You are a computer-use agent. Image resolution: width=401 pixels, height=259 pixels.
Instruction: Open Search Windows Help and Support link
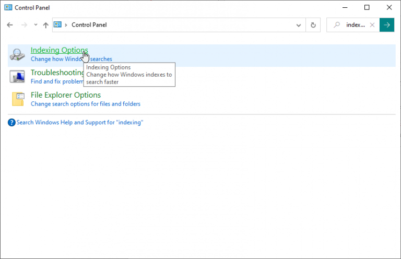[80, 123]
